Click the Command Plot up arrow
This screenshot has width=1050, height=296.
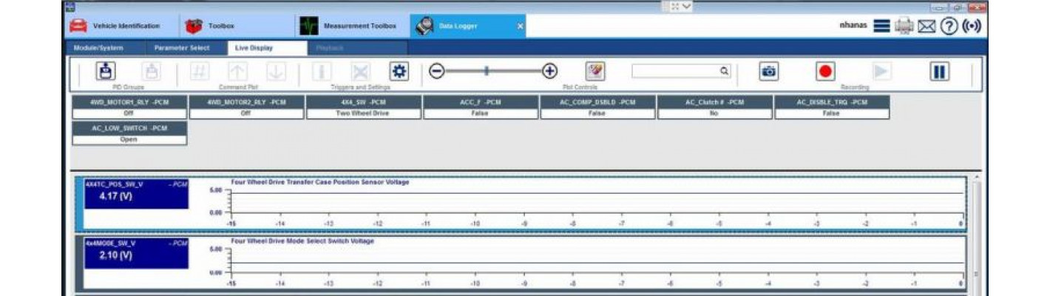237,71
